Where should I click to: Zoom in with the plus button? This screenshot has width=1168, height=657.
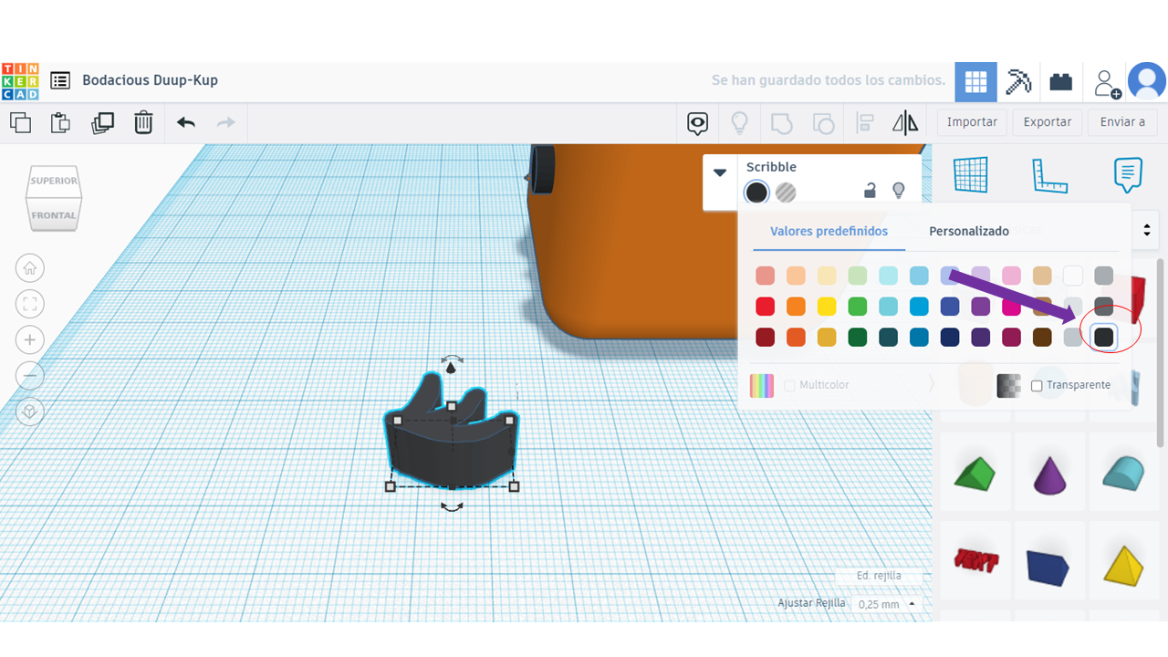(x=30, y=339)
